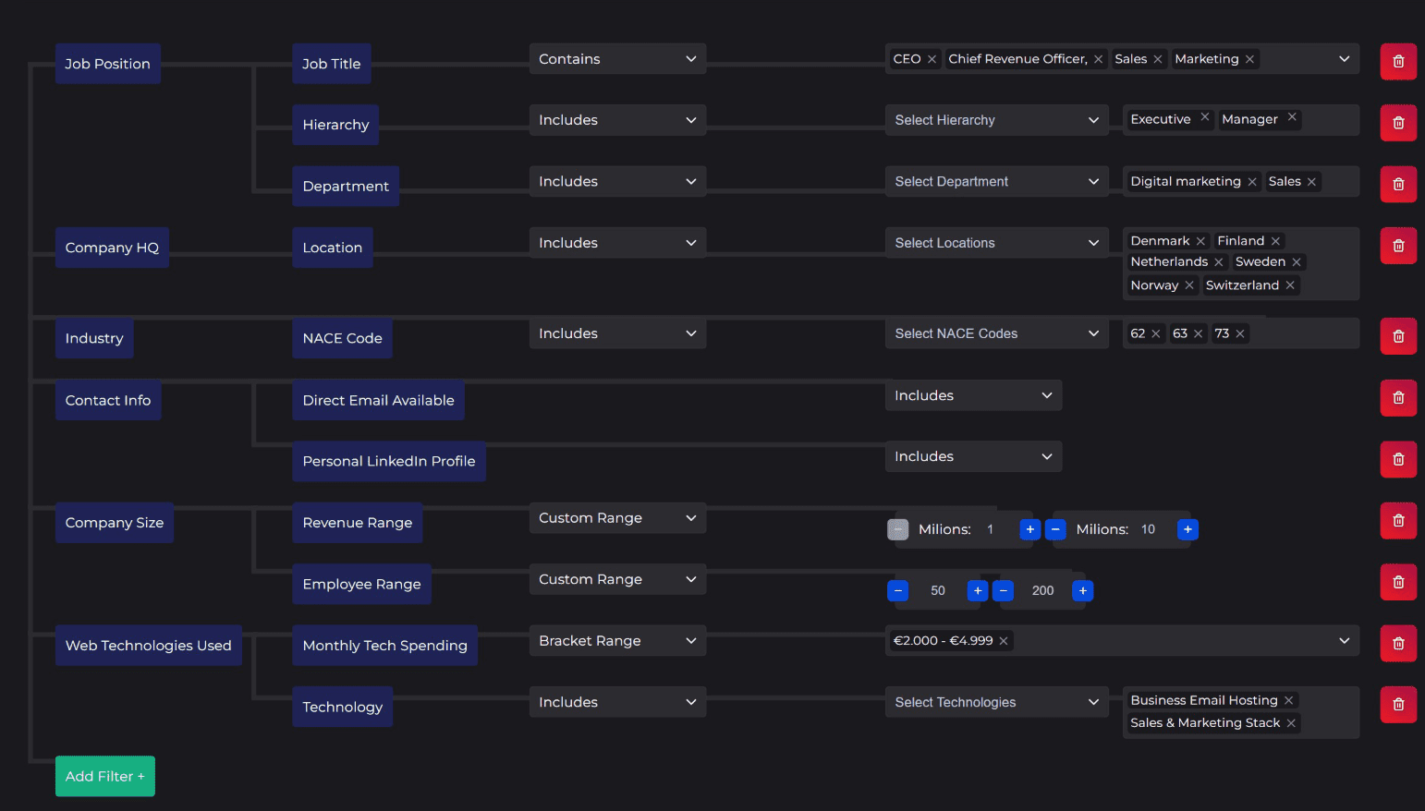Viewport: 1425px width, 811px height.
Task: Select the Web Technologies Used category
Action: (x=148, y=646)
